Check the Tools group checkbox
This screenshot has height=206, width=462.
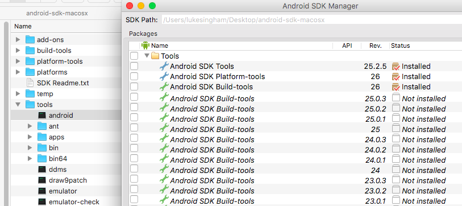134,56
